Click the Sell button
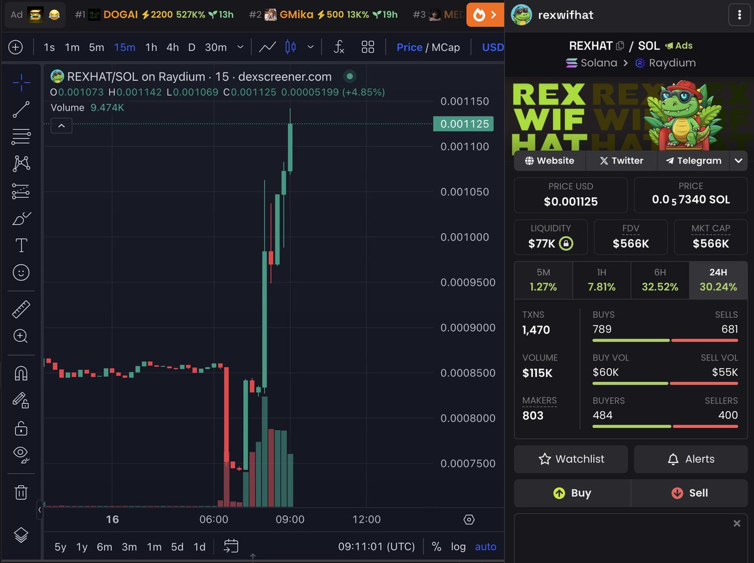The width and height of the screenshot is (754, 563). click(x=689, y=493)
